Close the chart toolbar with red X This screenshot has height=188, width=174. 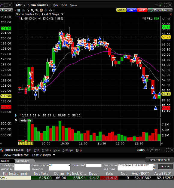[15, 10]
